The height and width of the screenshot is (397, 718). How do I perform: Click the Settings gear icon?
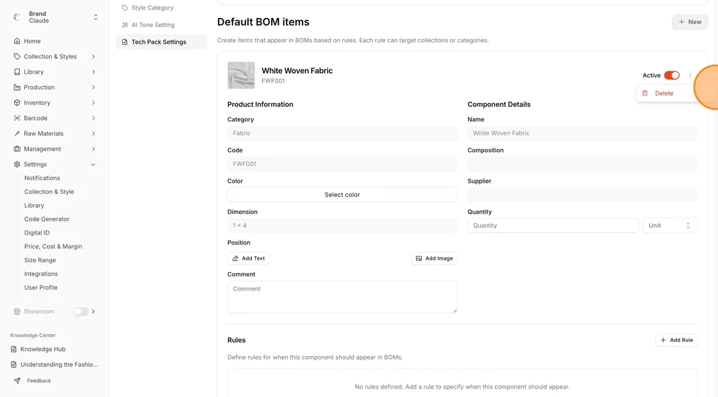tap(17, 164)
